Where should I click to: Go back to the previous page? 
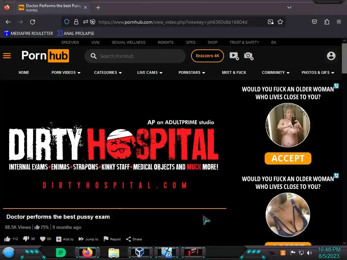tap(8, 22)
